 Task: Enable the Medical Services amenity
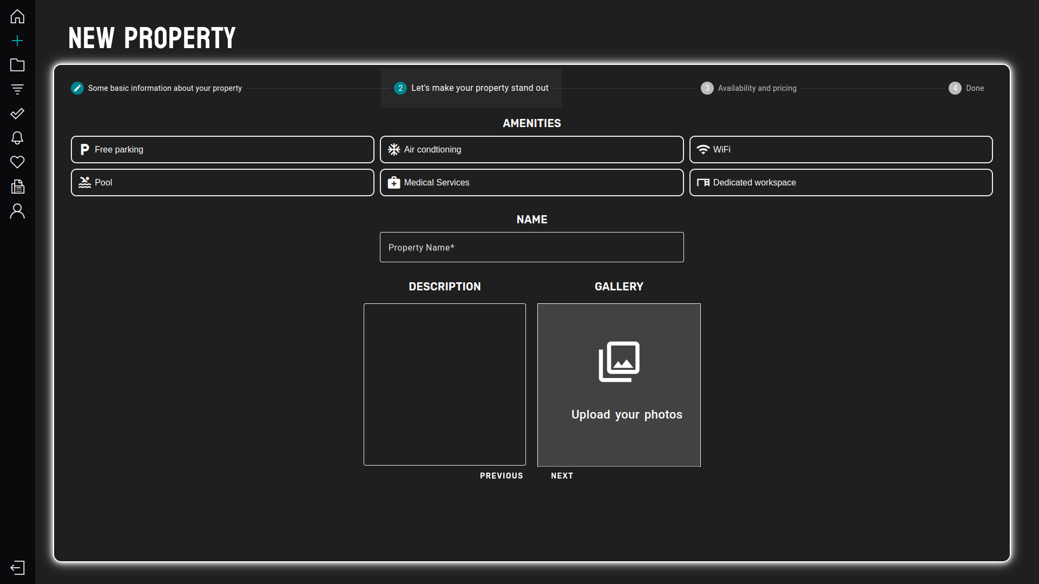tap(531, 182)
